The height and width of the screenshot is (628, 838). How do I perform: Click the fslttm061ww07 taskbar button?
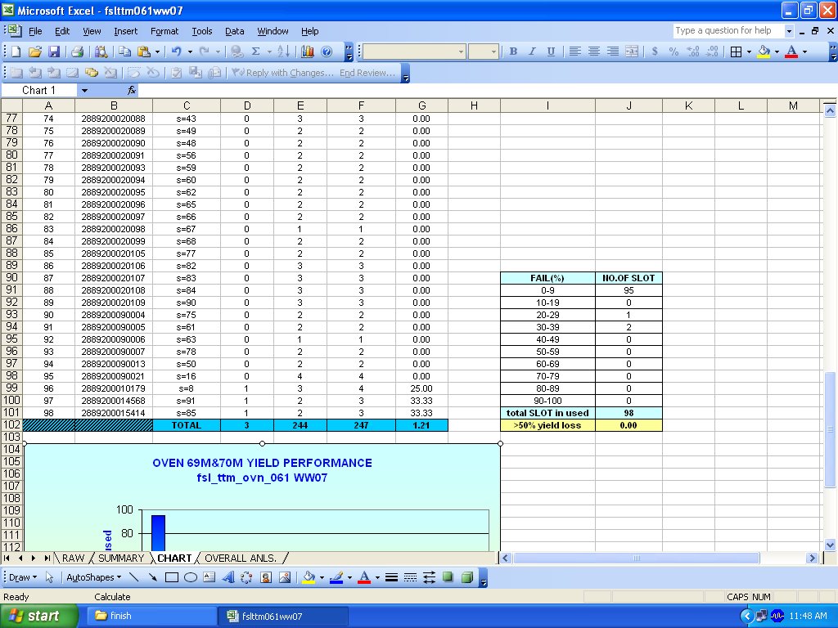pos(283,616)
